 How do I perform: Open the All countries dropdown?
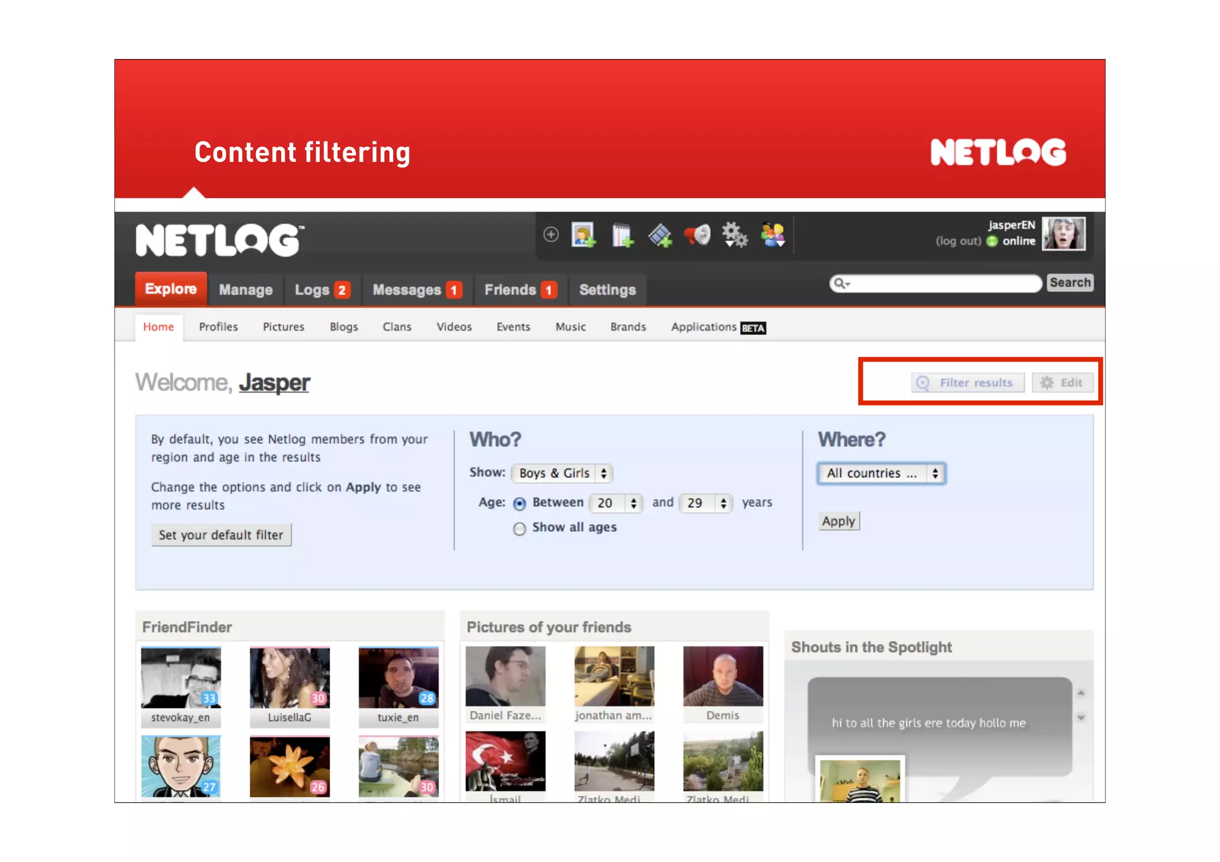coord(881,473)
